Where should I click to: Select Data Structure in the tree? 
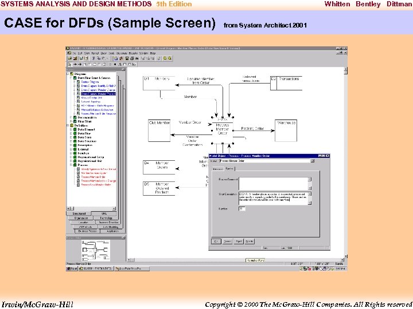click(x=87, y=141)
